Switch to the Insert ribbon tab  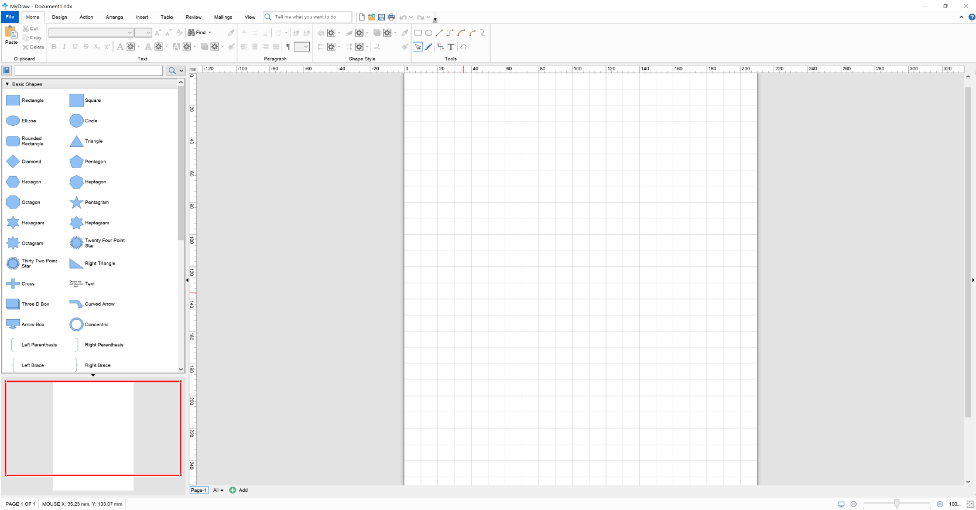[x=142, y=17]
